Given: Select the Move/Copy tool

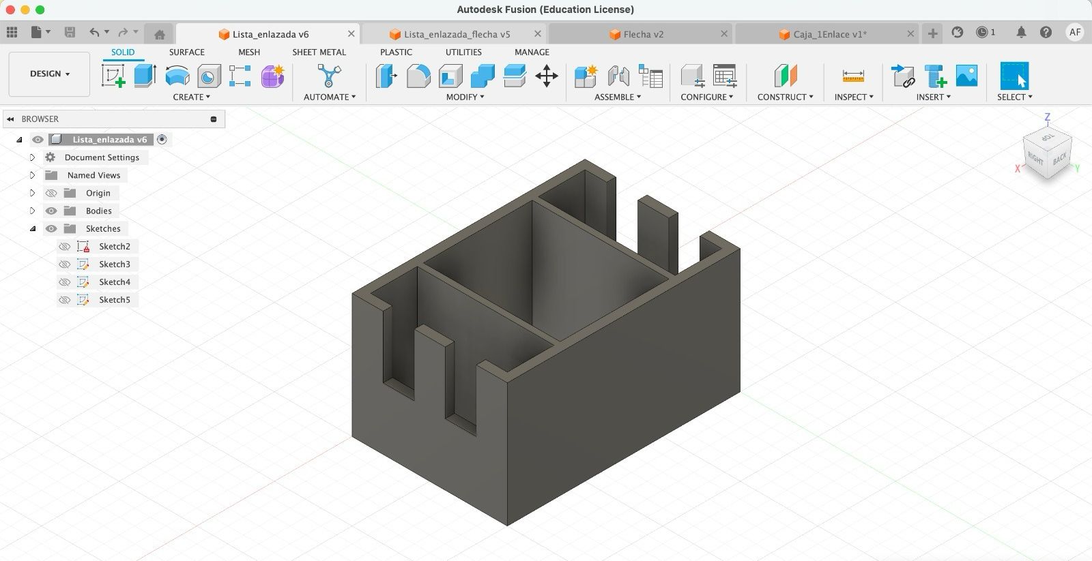Looking at the screenshot, I should tap(547, 76).
